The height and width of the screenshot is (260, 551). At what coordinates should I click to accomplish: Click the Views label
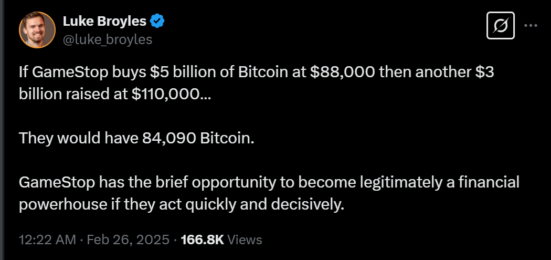tap(245, 240)
